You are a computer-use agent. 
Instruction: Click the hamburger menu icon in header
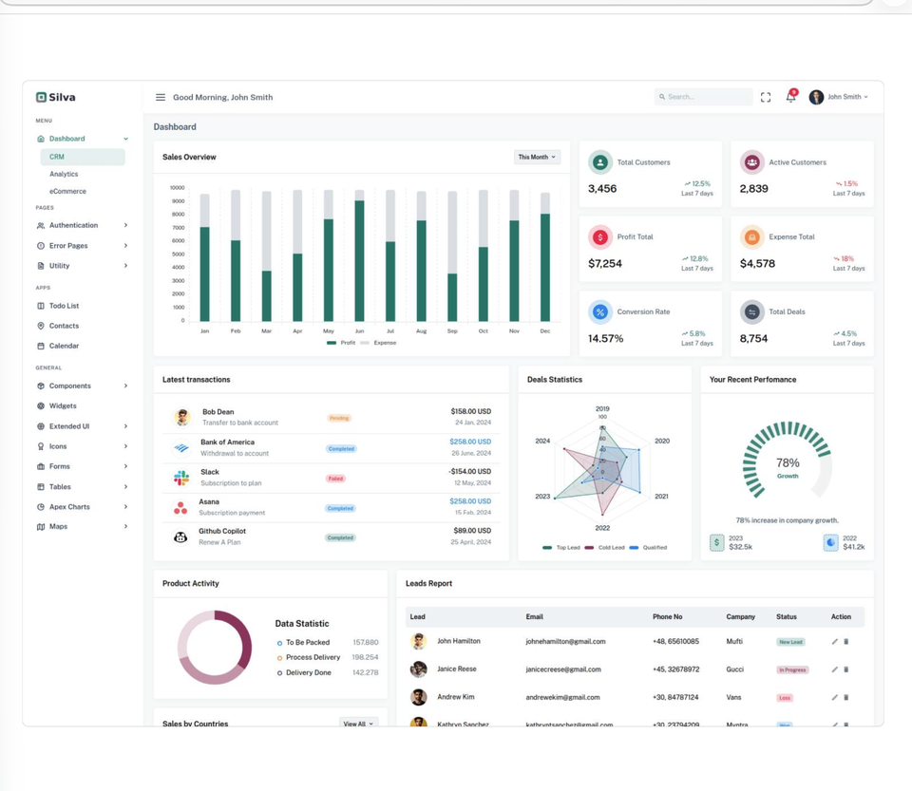(x=161, y=97)
